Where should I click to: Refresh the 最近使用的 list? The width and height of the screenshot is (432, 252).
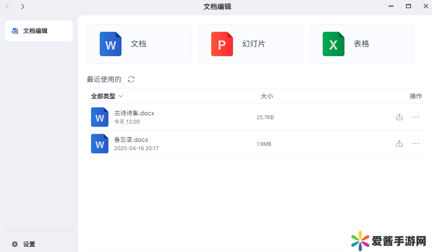[131, 79]
